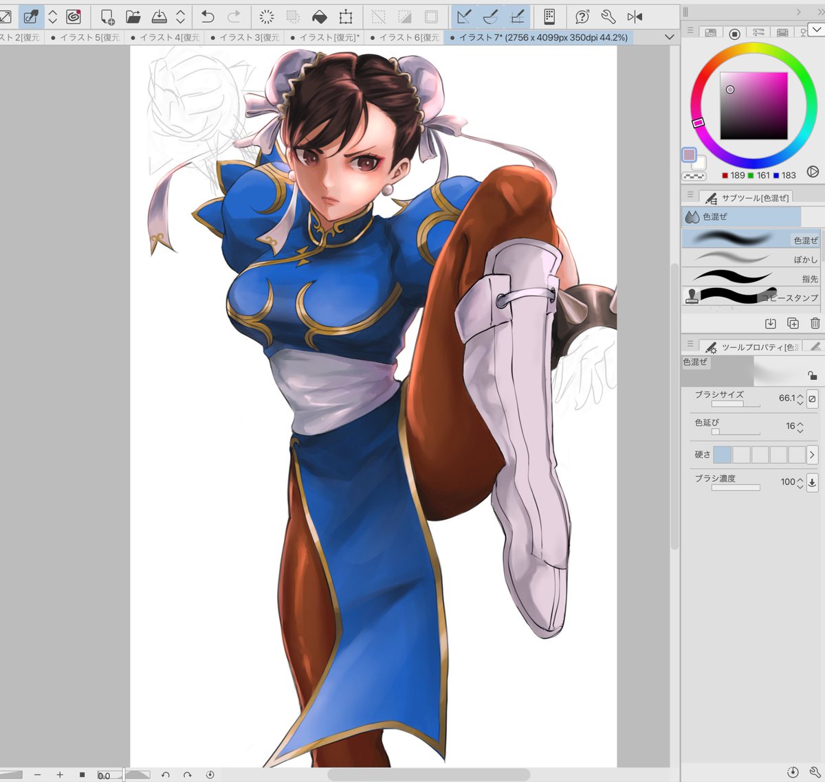Open sub tool detail wrench at bottom right
The height and width of the screenshot is (782, 825).
click(815, 772)
